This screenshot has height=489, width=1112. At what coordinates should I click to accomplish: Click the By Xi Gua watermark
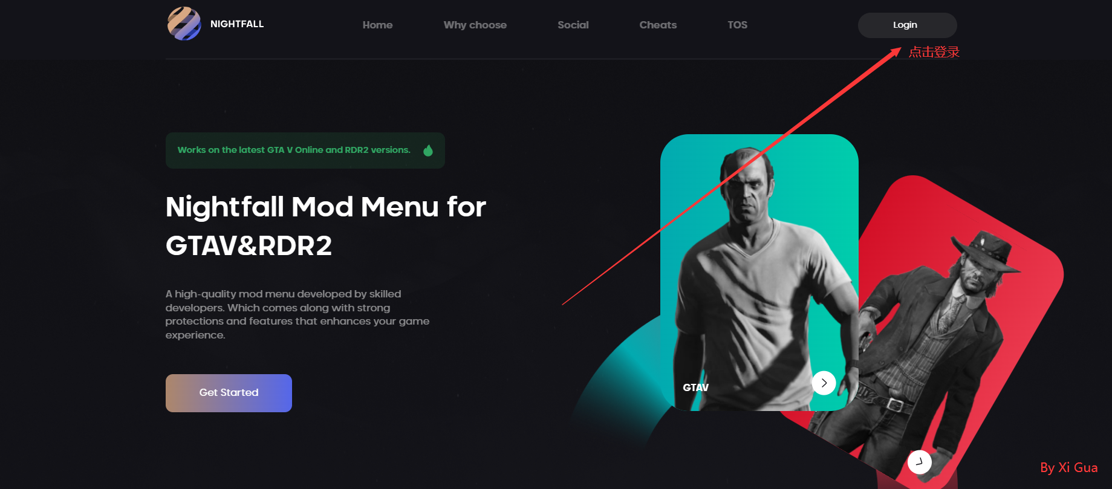[x=1068, y=468]
